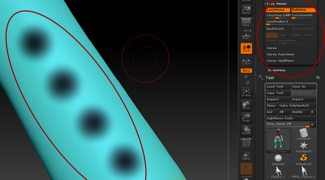
Task: Select the PM3D_ZSphere_1 tool
Action: tap(303, 172)
